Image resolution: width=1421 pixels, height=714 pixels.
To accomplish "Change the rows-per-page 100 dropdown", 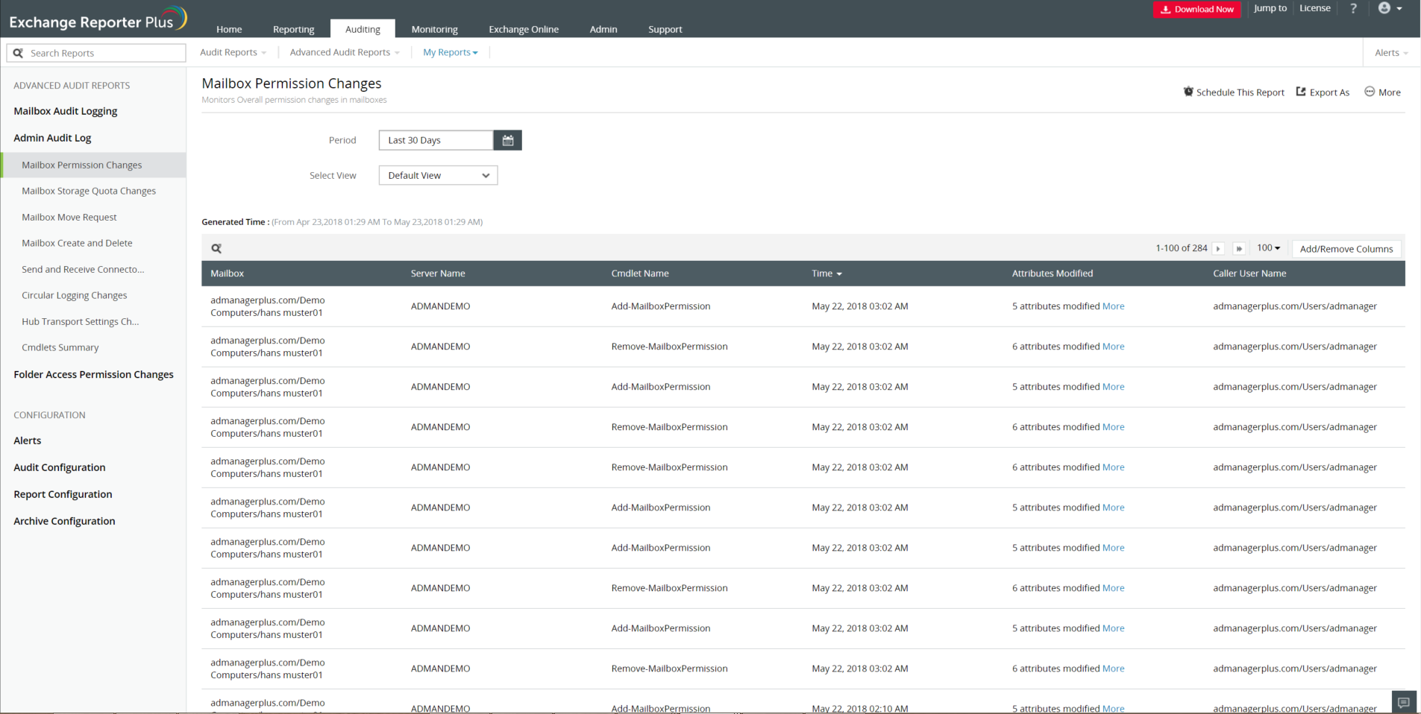I will 1268,248.
